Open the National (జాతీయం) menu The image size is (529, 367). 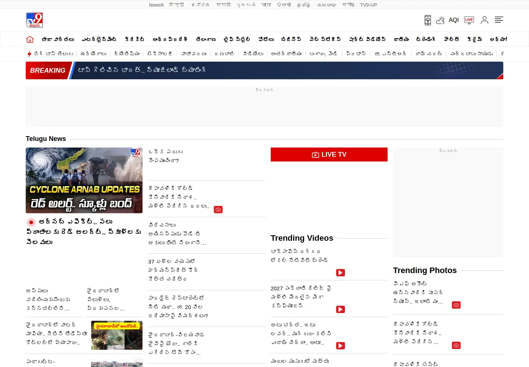click(401, 39)
